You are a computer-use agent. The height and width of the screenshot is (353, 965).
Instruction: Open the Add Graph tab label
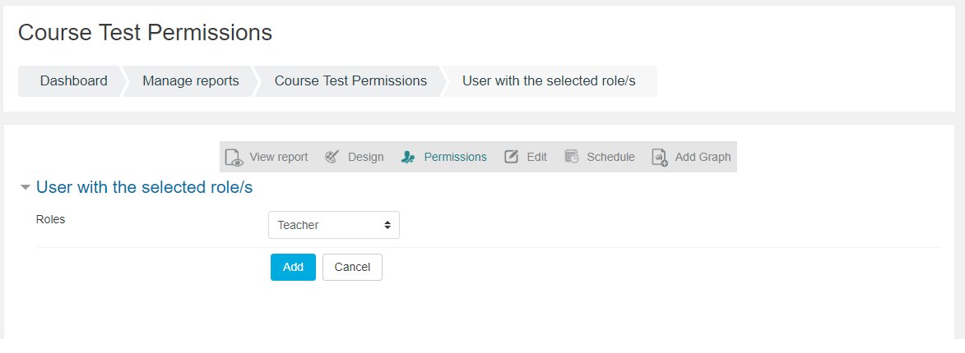703,157
